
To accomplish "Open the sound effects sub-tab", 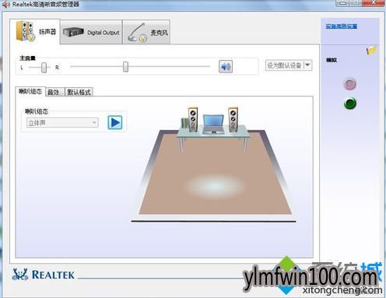I will point(54,92).
